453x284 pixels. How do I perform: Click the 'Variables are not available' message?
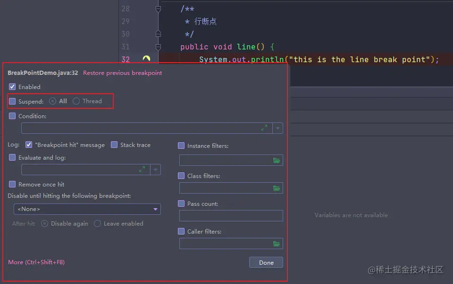(x=351, y=215)
